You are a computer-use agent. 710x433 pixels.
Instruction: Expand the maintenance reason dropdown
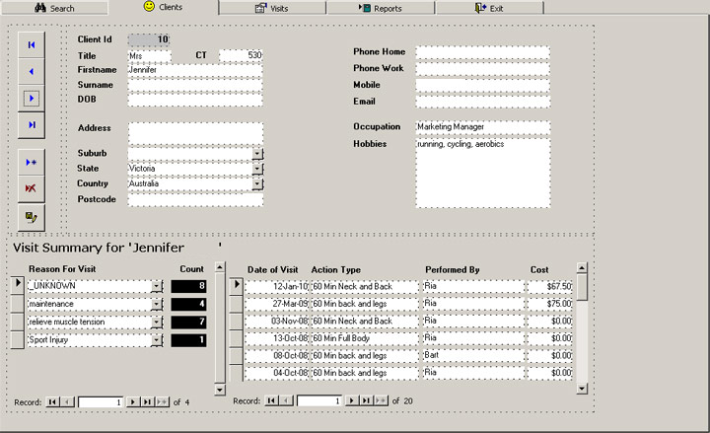tap(157, 304)
